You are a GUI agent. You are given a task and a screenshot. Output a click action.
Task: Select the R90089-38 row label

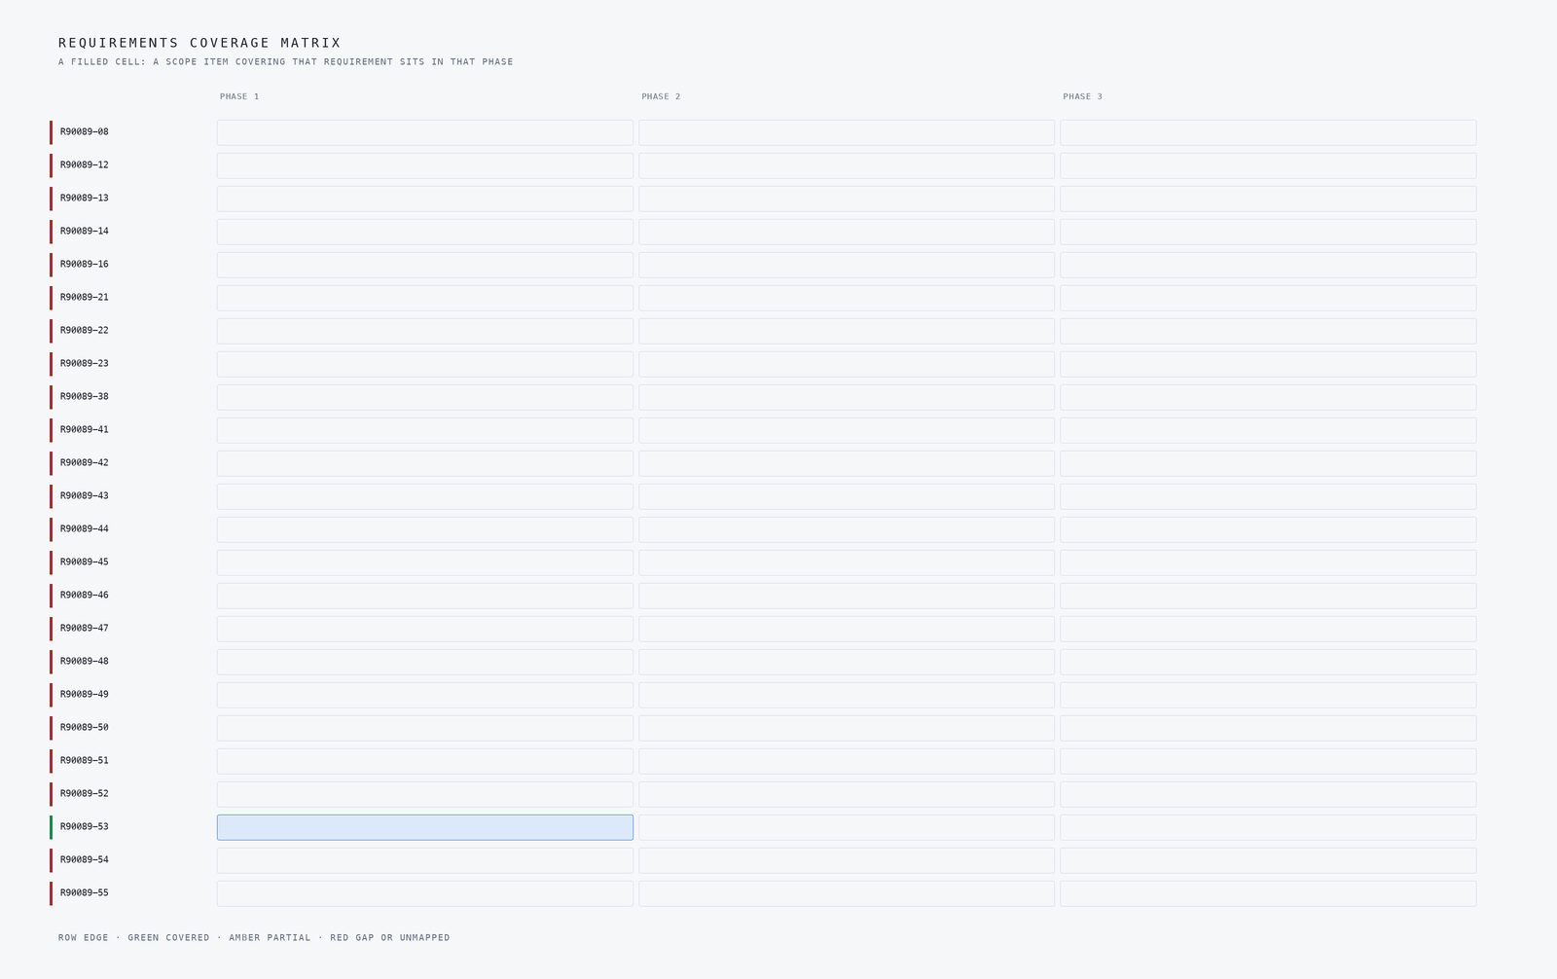85,397
